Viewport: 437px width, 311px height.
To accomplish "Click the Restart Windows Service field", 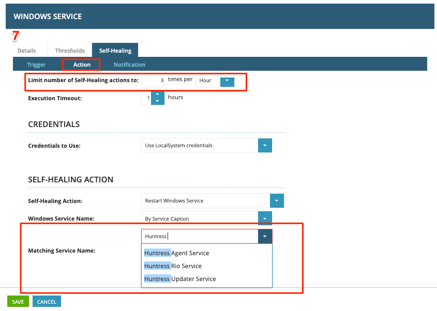I will [x=205, y=201].
